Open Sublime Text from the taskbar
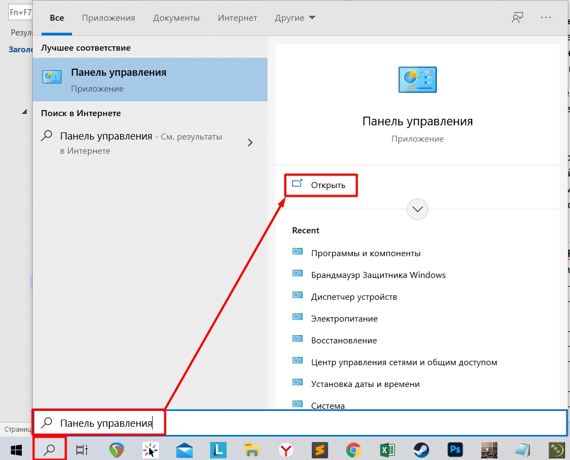 click(320, 450)
